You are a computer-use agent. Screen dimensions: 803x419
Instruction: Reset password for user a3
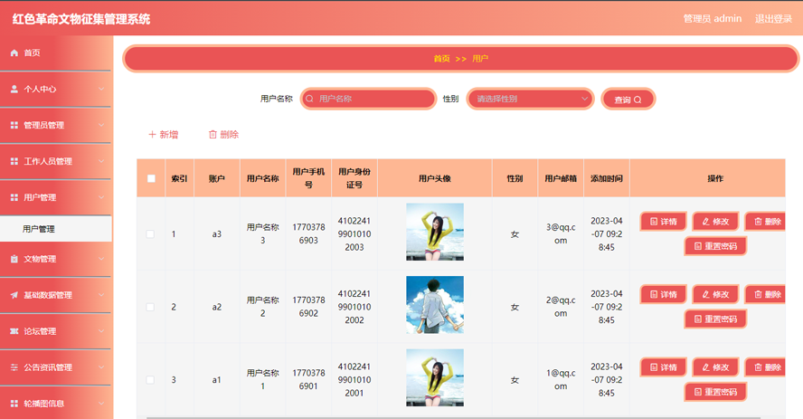point(715,246)
